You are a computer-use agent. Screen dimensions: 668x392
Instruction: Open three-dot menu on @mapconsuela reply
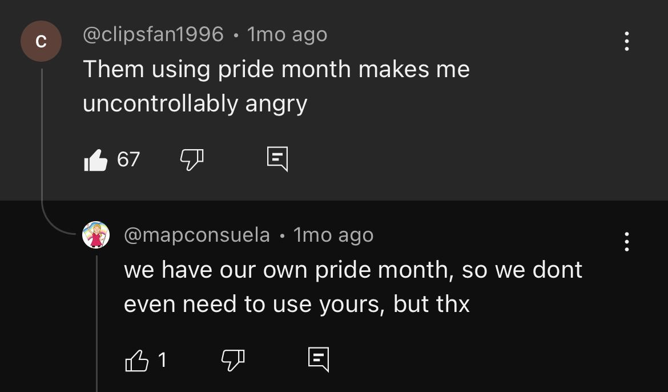627,242
